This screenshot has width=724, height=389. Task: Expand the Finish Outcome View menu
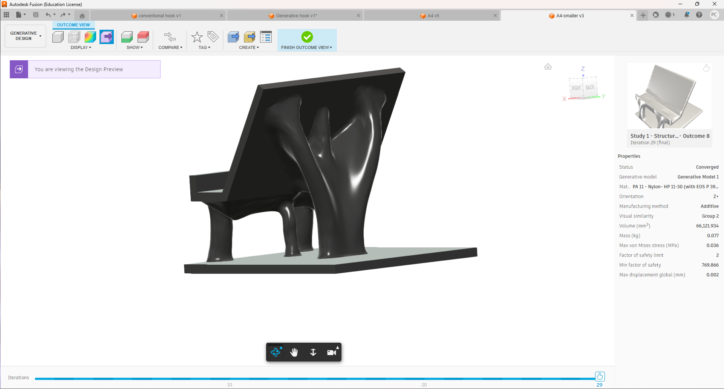click(306, 47)
